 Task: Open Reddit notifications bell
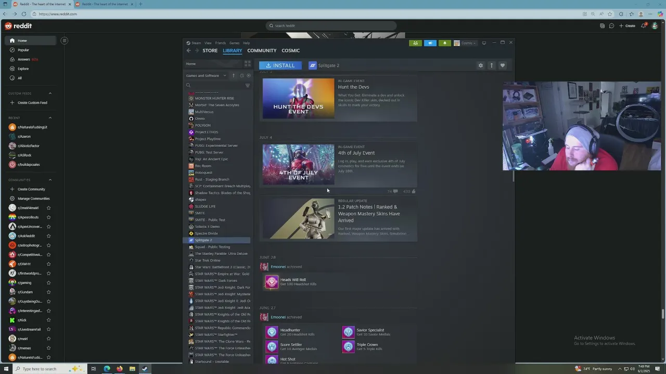(x=644, y=25)
